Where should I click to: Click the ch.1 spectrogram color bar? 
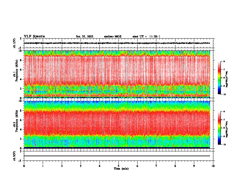[219, 78]
